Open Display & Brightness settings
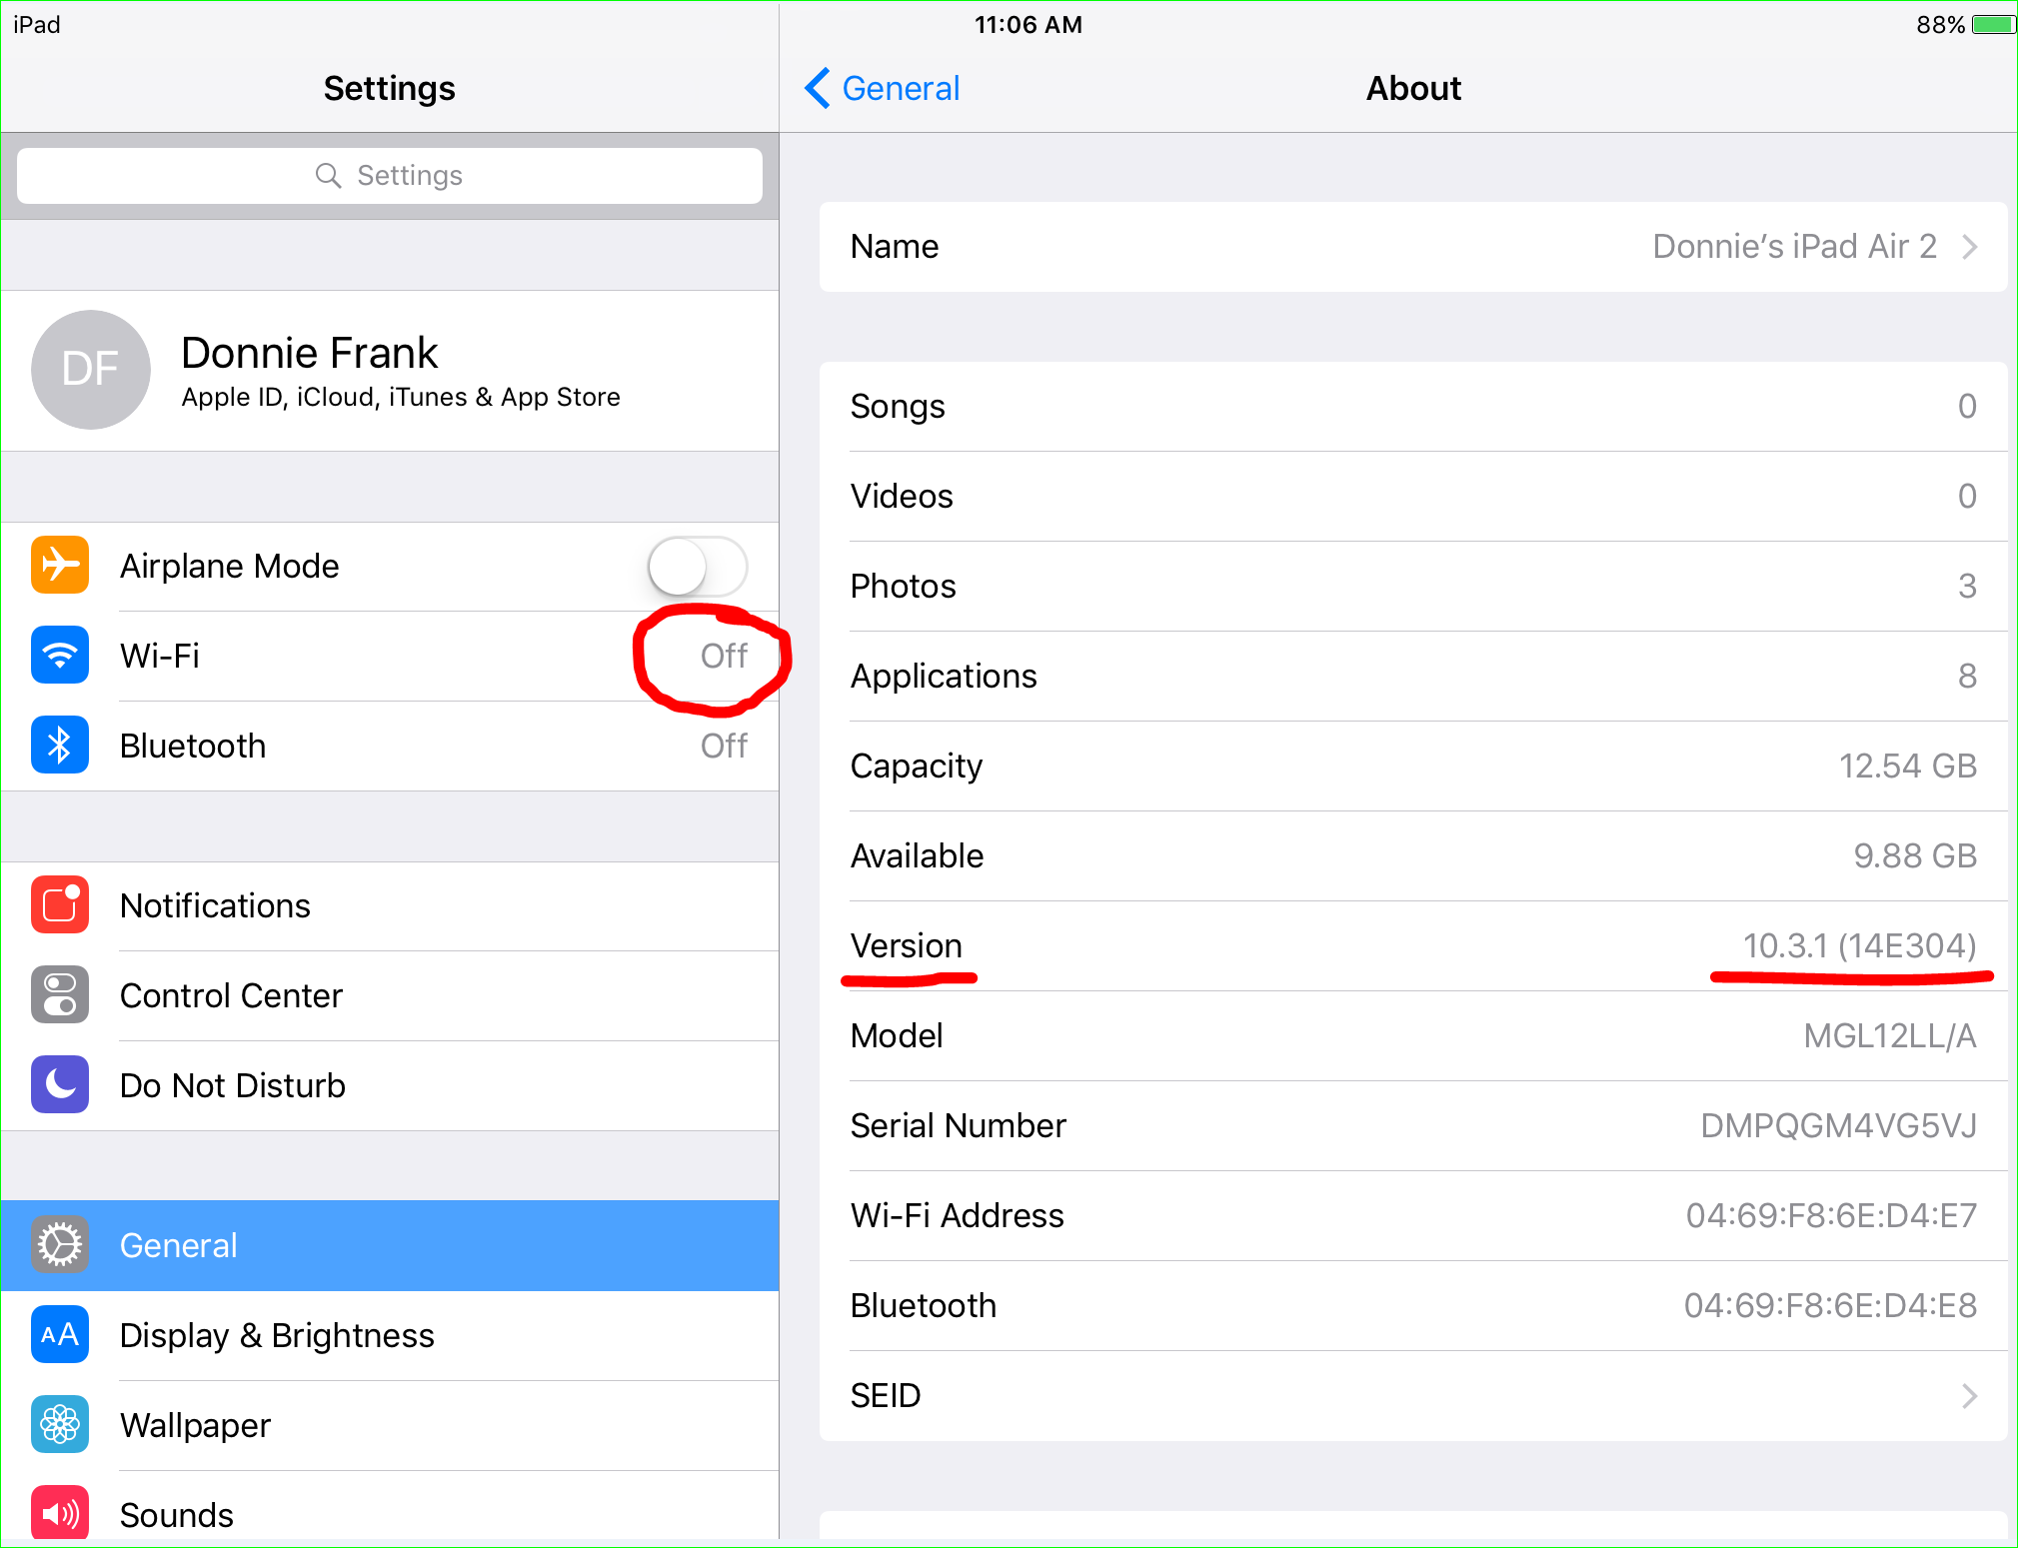This screenshot has width=2018, height=1548. [390, 1335]
